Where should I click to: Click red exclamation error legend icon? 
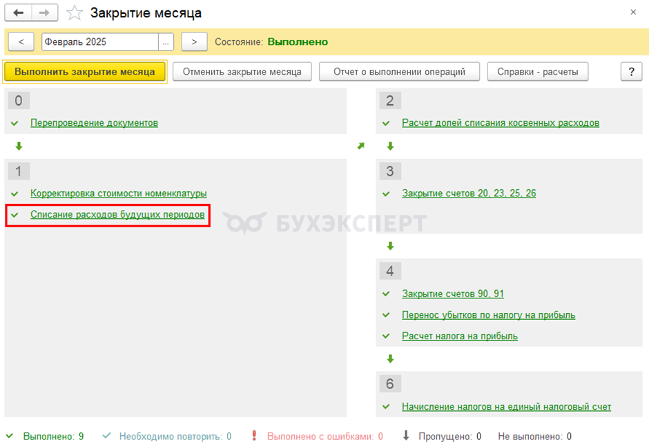(254, 435)
